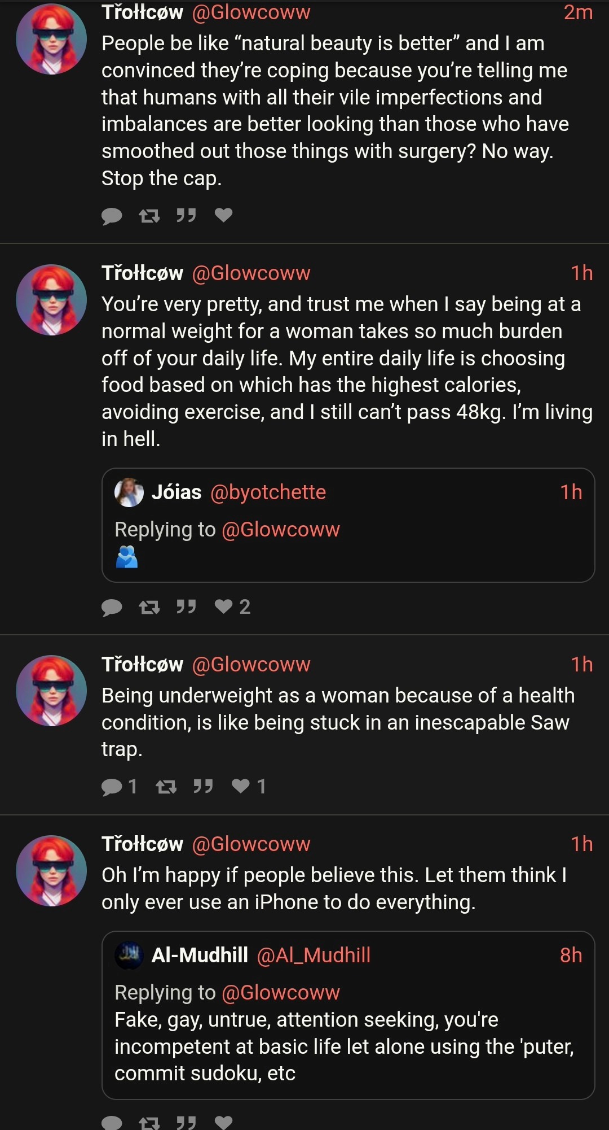Image resolution: width=609 pixels, height=1130 pixels.
Task: Quote the "Being underweight" tweet
Action: click(x=203, y=786)
